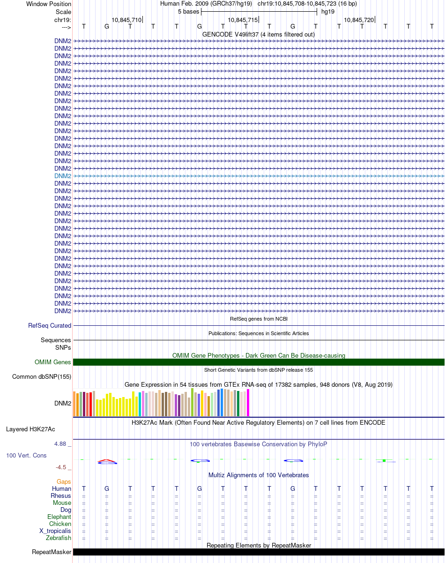
Task: Click the chr19:10,845,708-10,845,723 coordinates text
Action: pyautogui.click(x=307, y=4)
